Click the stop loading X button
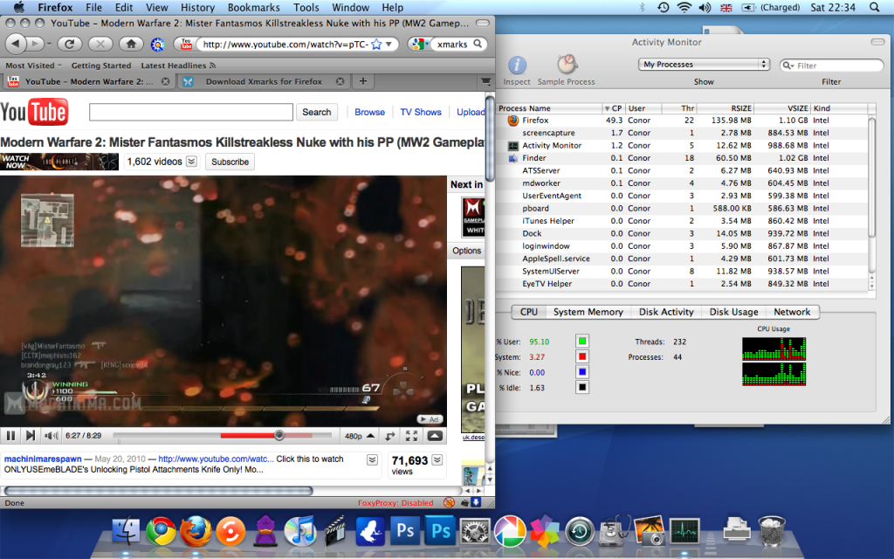Image resolution: width=894 pixels, height=559 pixels. [x=100, y=44]
